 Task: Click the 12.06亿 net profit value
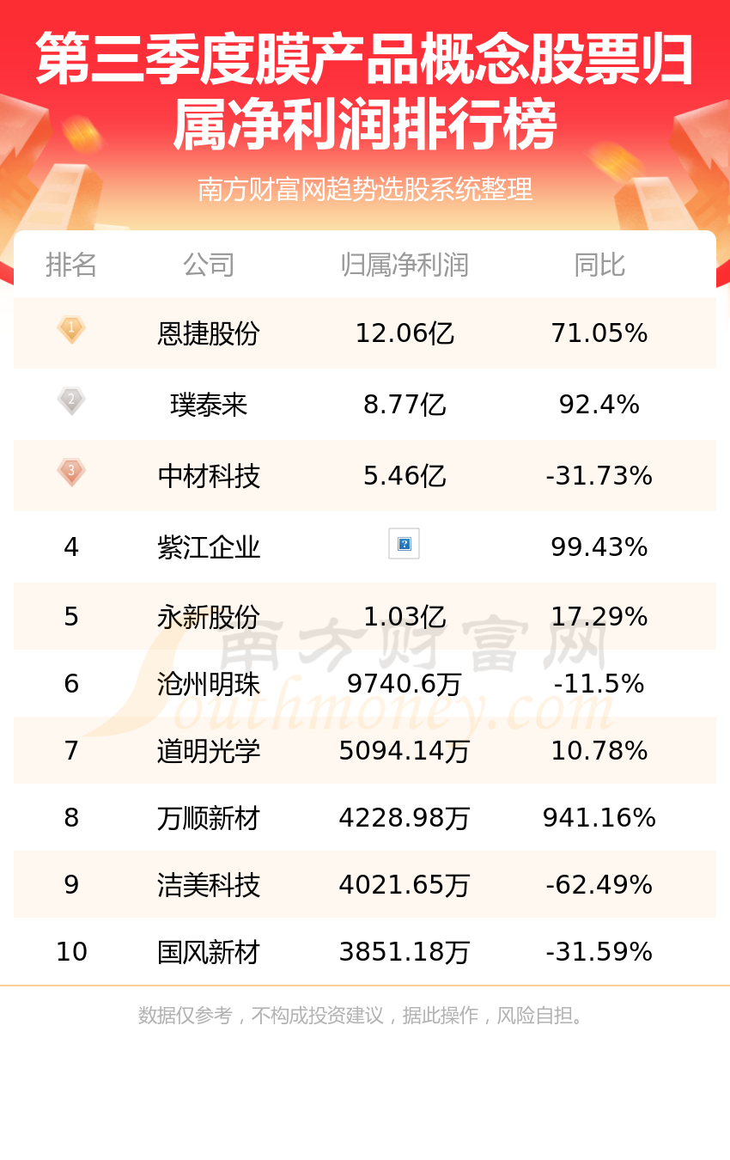click(405, 333)
